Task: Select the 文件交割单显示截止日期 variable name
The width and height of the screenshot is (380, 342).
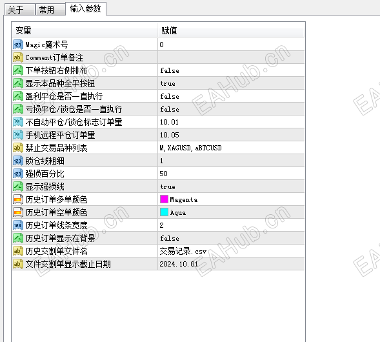Action: click(x=68, y=264)
